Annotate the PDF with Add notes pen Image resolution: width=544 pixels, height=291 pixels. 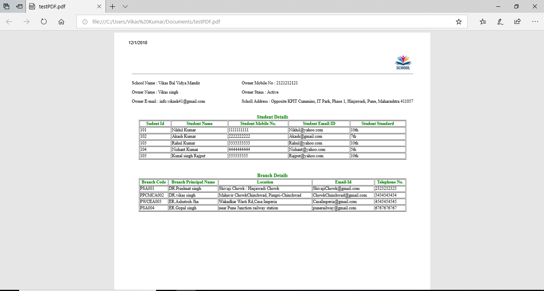(500, 21)
